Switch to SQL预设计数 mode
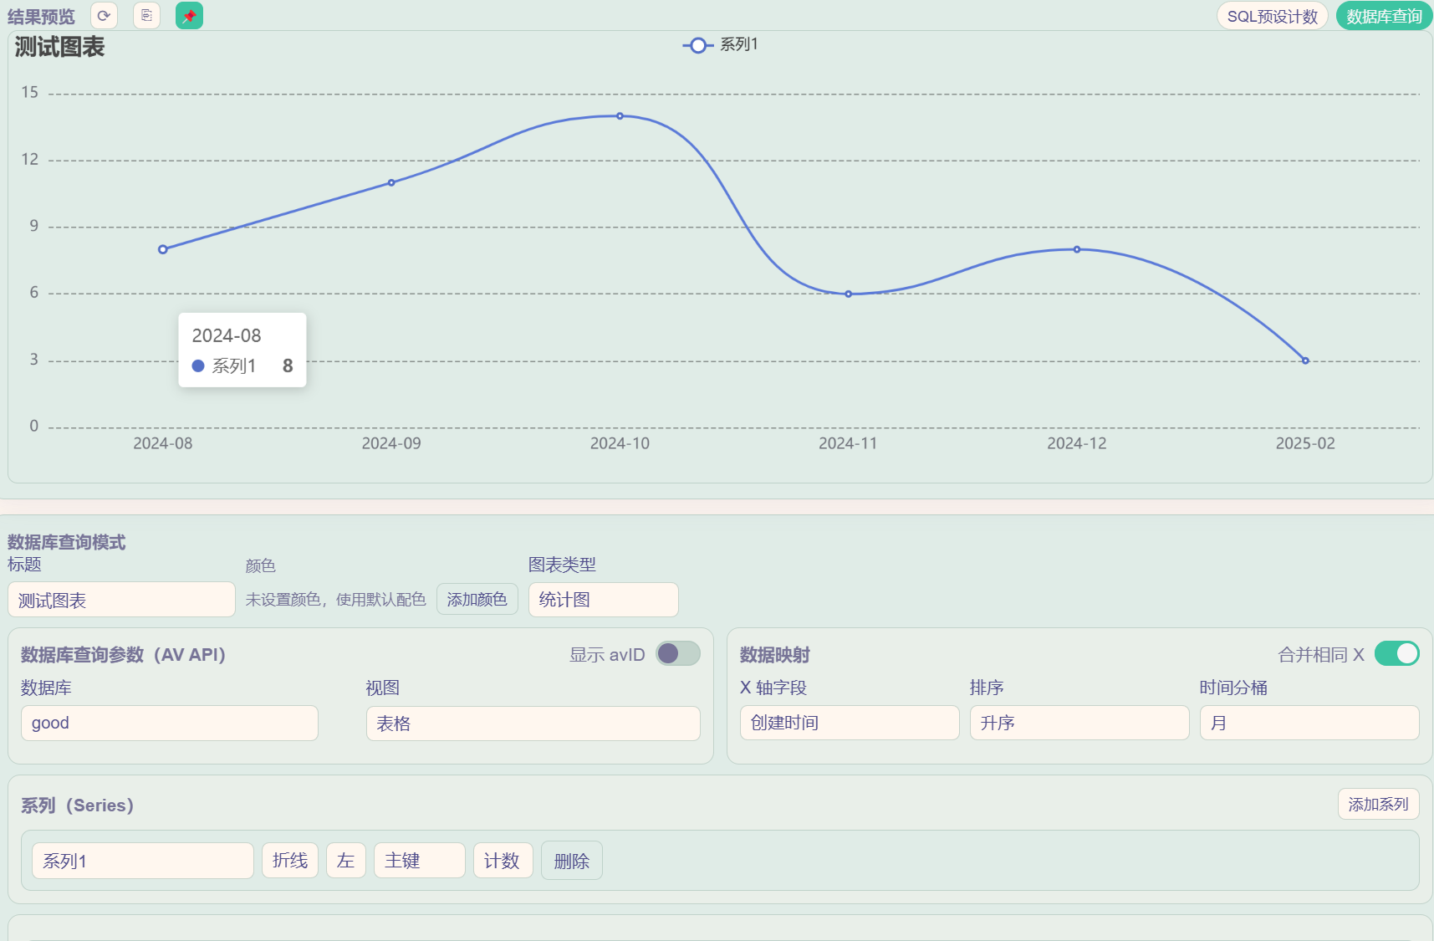 (x=1272, y=17)
